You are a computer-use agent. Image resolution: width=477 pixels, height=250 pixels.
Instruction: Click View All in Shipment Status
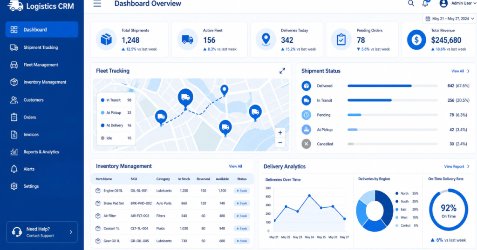point(457,71)
